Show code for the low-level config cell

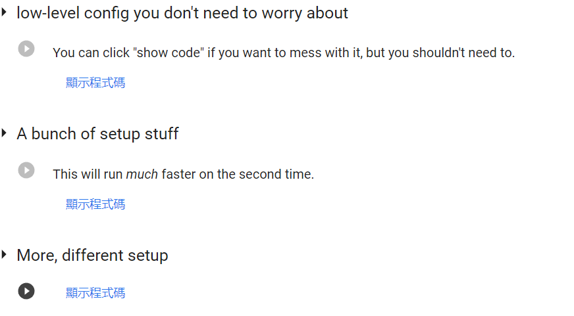click(x=95, y=83)
